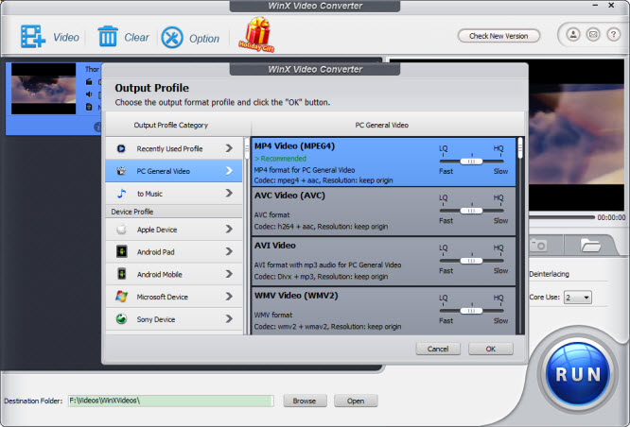Click the Device Profile section header
630x427 pixels.
coord(174,212)
